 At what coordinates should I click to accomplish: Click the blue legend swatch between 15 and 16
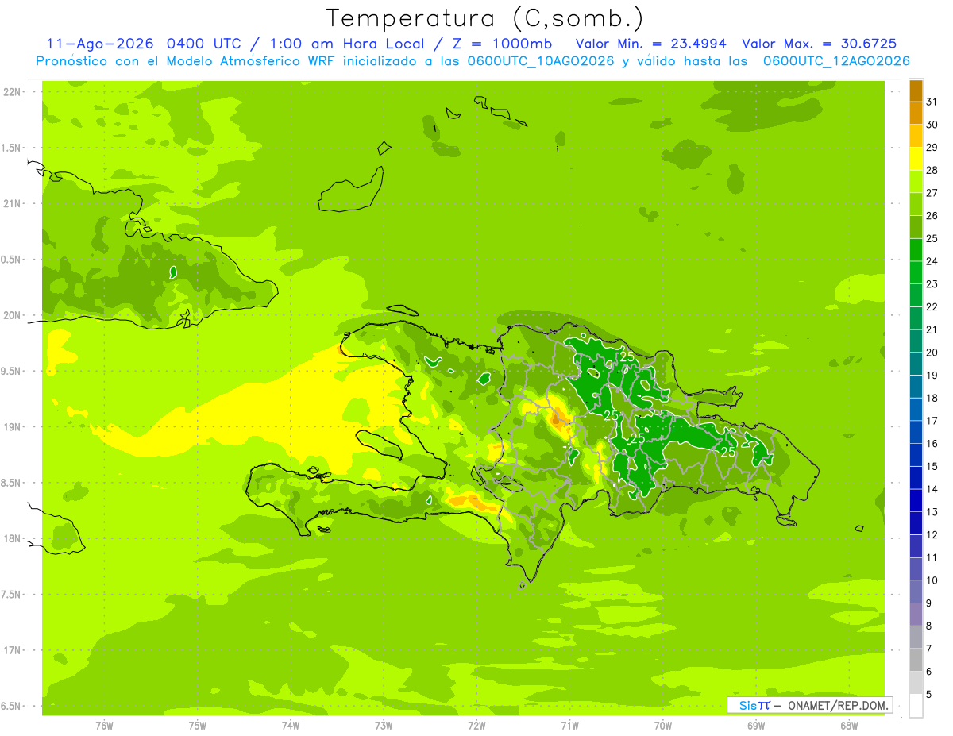(916, 455)
